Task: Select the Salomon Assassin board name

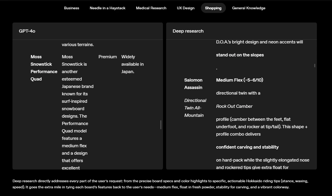Action: [x=193, y=84]
